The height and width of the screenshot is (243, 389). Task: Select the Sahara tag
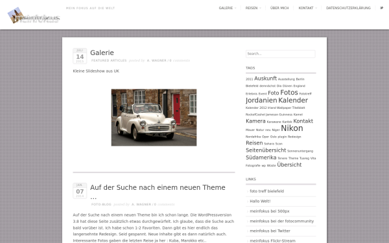tap(269, 144)
